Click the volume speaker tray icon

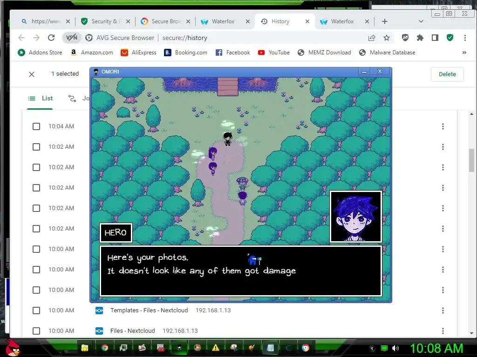(x=395, y=348)
